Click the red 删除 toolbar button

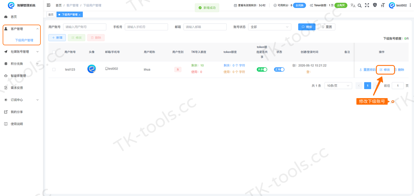(96, 38)
